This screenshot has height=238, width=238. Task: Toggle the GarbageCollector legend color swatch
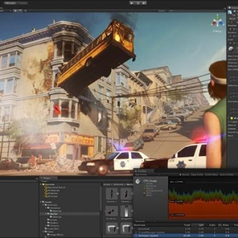click(145, 190)
